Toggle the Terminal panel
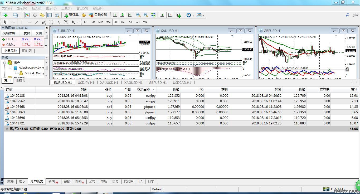Viewport: 360px width, 194px height. (49, 15)
